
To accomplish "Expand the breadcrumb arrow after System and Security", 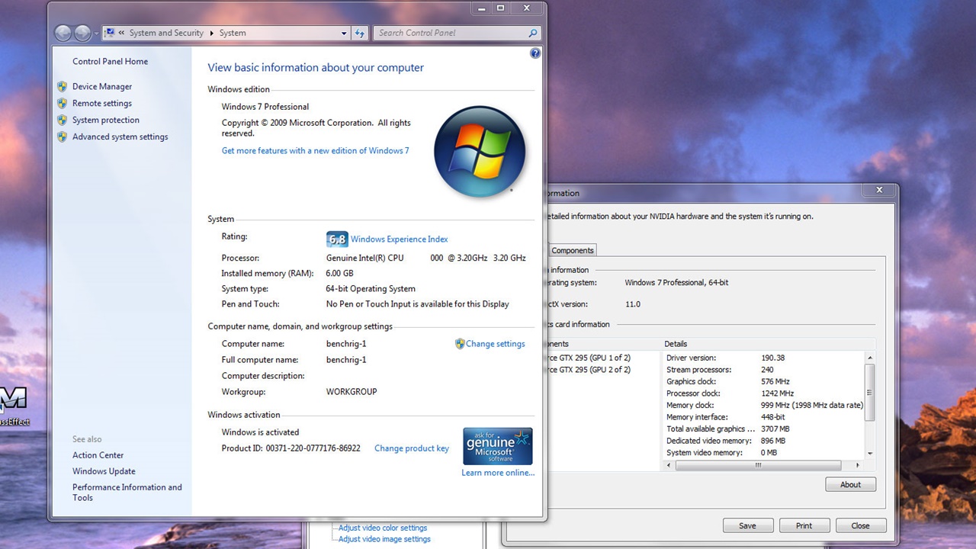I will [212, 34].
